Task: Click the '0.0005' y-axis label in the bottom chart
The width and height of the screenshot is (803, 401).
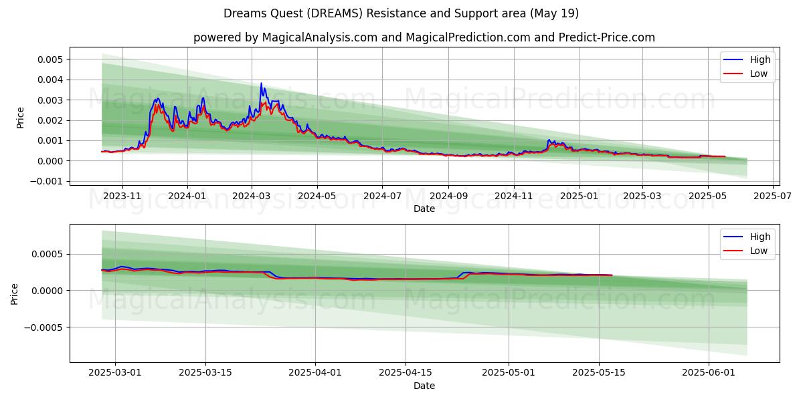Action: tap(48, 254)
